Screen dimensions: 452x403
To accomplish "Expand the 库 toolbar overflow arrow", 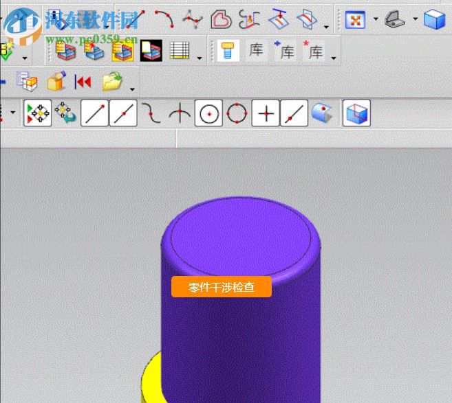I will [x=334, y=58].
